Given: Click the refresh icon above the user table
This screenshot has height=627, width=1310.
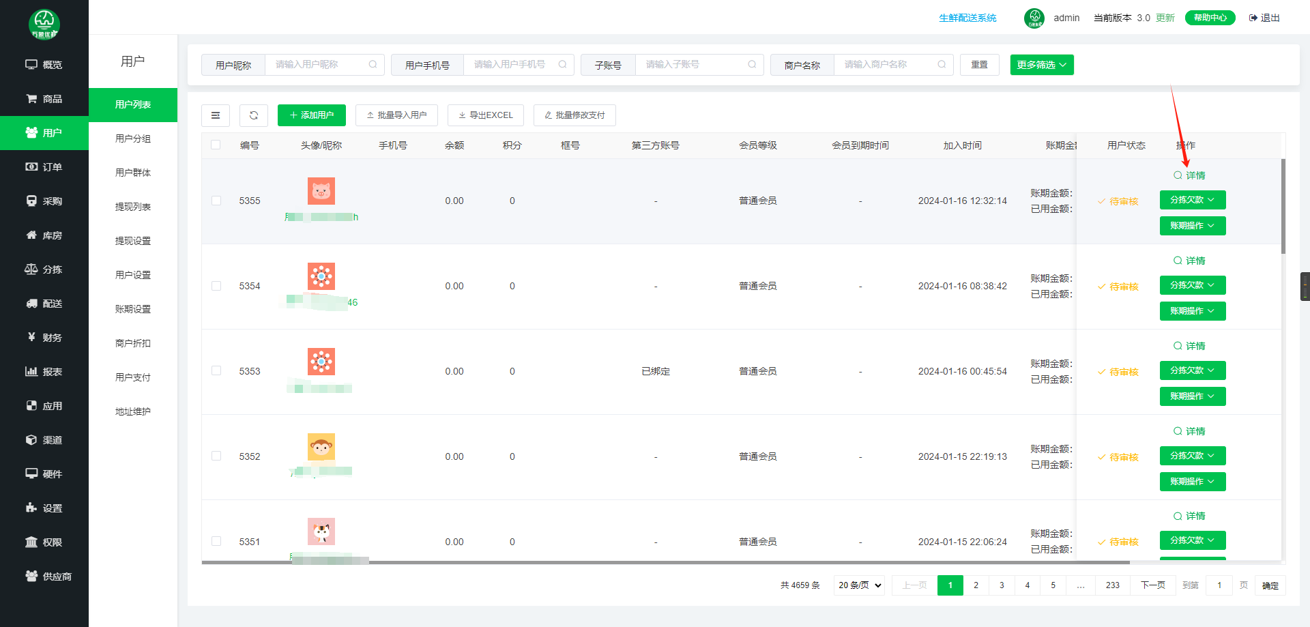Looking at the screenshot, I should [253, 115].
